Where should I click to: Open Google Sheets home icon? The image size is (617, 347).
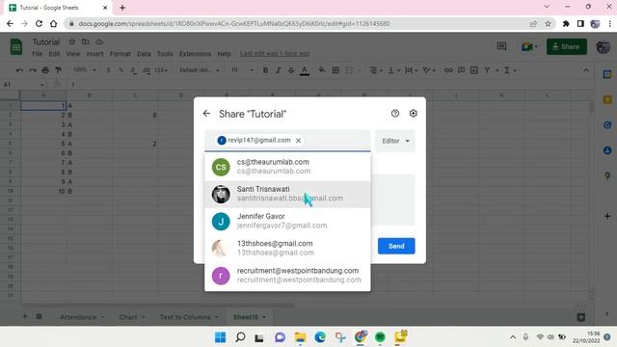click(16, 47)
